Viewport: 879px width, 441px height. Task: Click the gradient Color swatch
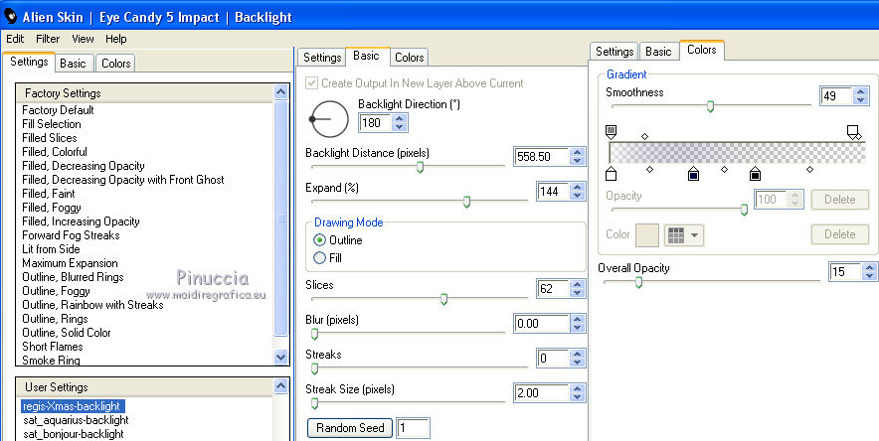click(x=646, y=235)
